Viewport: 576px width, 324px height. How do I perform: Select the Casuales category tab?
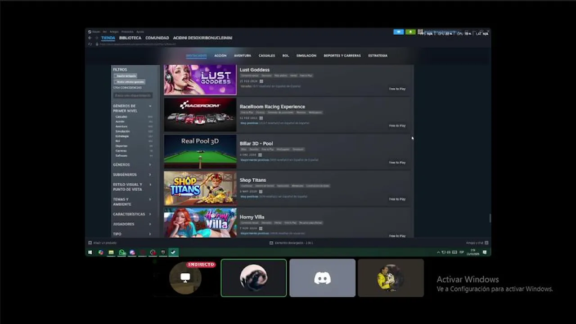point(267,56)
